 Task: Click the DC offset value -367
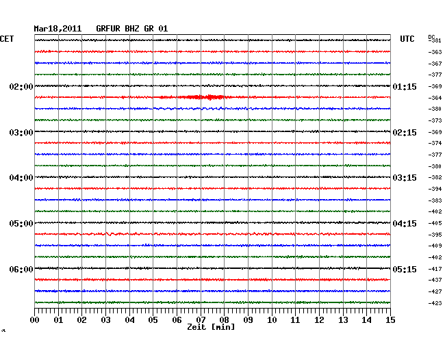[x=435, y=64]
